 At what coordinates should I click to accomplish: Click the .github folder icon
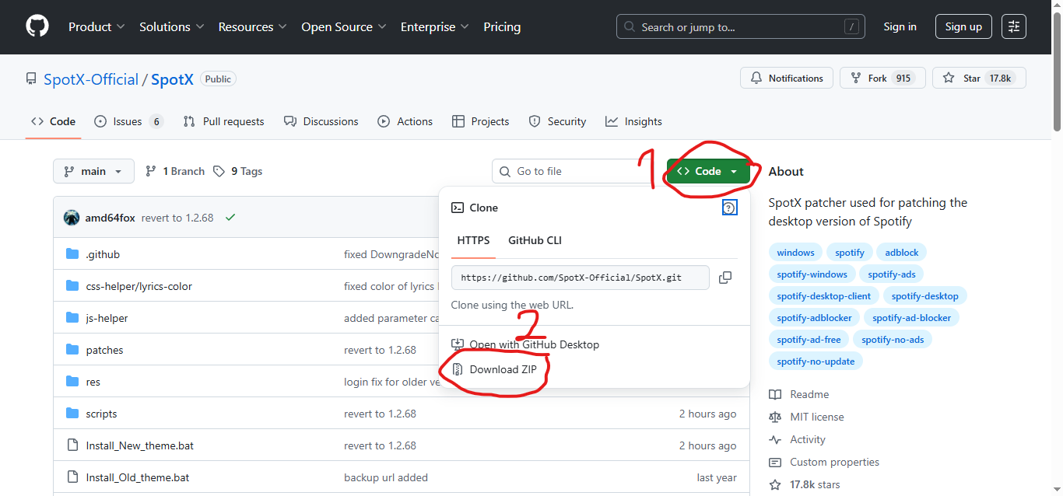tap(72, 254)
